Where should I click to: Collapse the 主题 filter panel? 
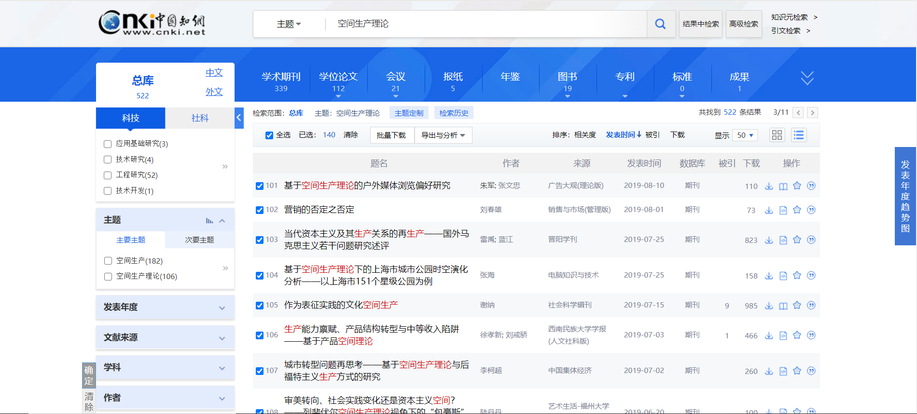coord(222,221)
